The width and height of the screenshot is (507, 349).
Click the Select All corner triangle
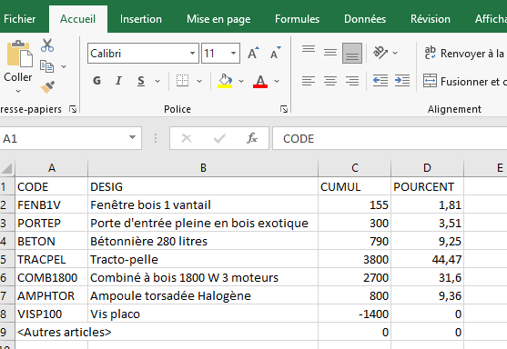[7, 168]
